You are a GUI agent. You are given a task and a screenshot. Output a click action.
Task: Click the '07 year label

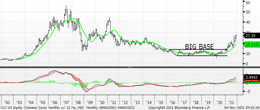(66, 102)
